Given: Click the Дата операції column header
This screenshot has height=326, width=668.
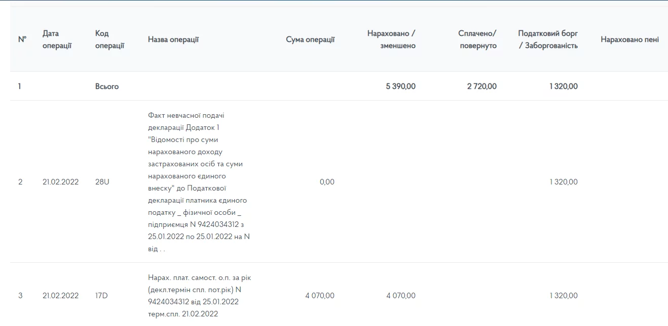Looking at the screenshot, I should pyautogui.click(x=57, y=39).
